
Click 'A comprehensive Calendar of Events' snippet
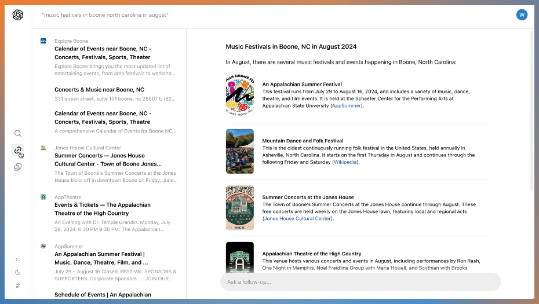pos(116,131)
